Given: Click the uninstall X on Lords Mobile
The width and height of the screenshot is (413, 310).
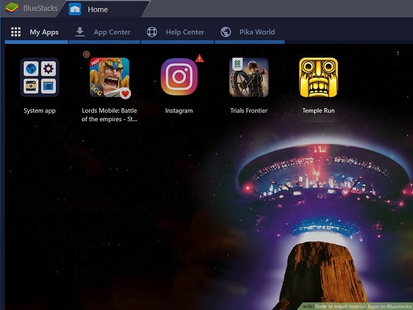Looking at the screenshot, I should tap(86, 54).
